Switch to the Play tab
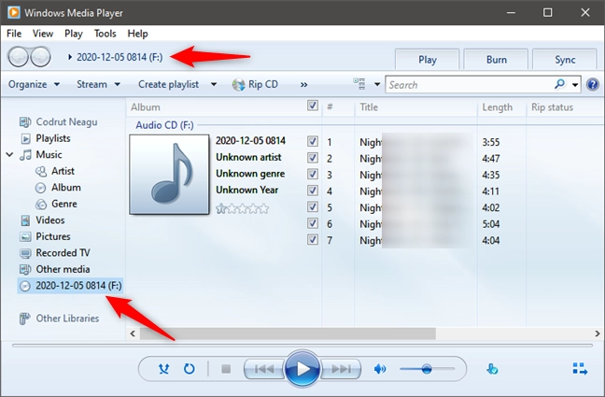Image resolution: width=605 pixels, height=397 pixels. [x=427, y=60]
